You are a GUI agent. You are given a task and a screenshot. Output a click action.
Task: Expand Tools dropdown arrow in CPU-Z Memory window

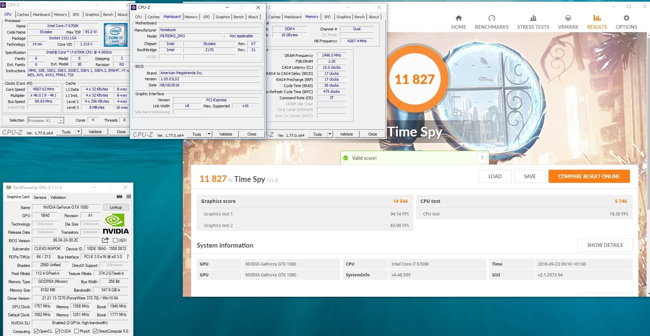pyautogui.click(x=330, y=134)
